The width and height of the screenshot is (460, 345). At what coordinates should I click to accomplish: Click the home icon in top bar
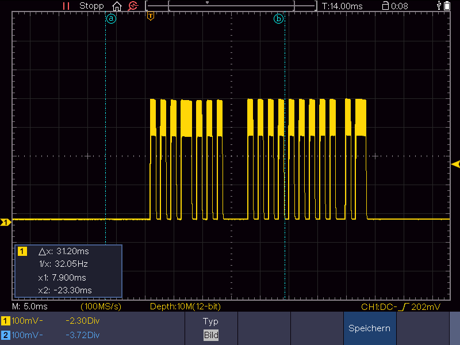pos(117,6)
